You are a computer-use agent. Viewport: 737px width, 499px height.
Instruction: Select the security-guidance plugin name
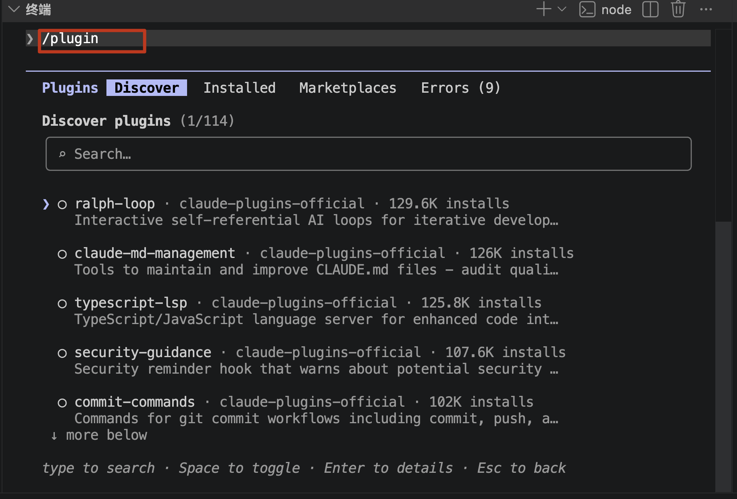point(143,353)
